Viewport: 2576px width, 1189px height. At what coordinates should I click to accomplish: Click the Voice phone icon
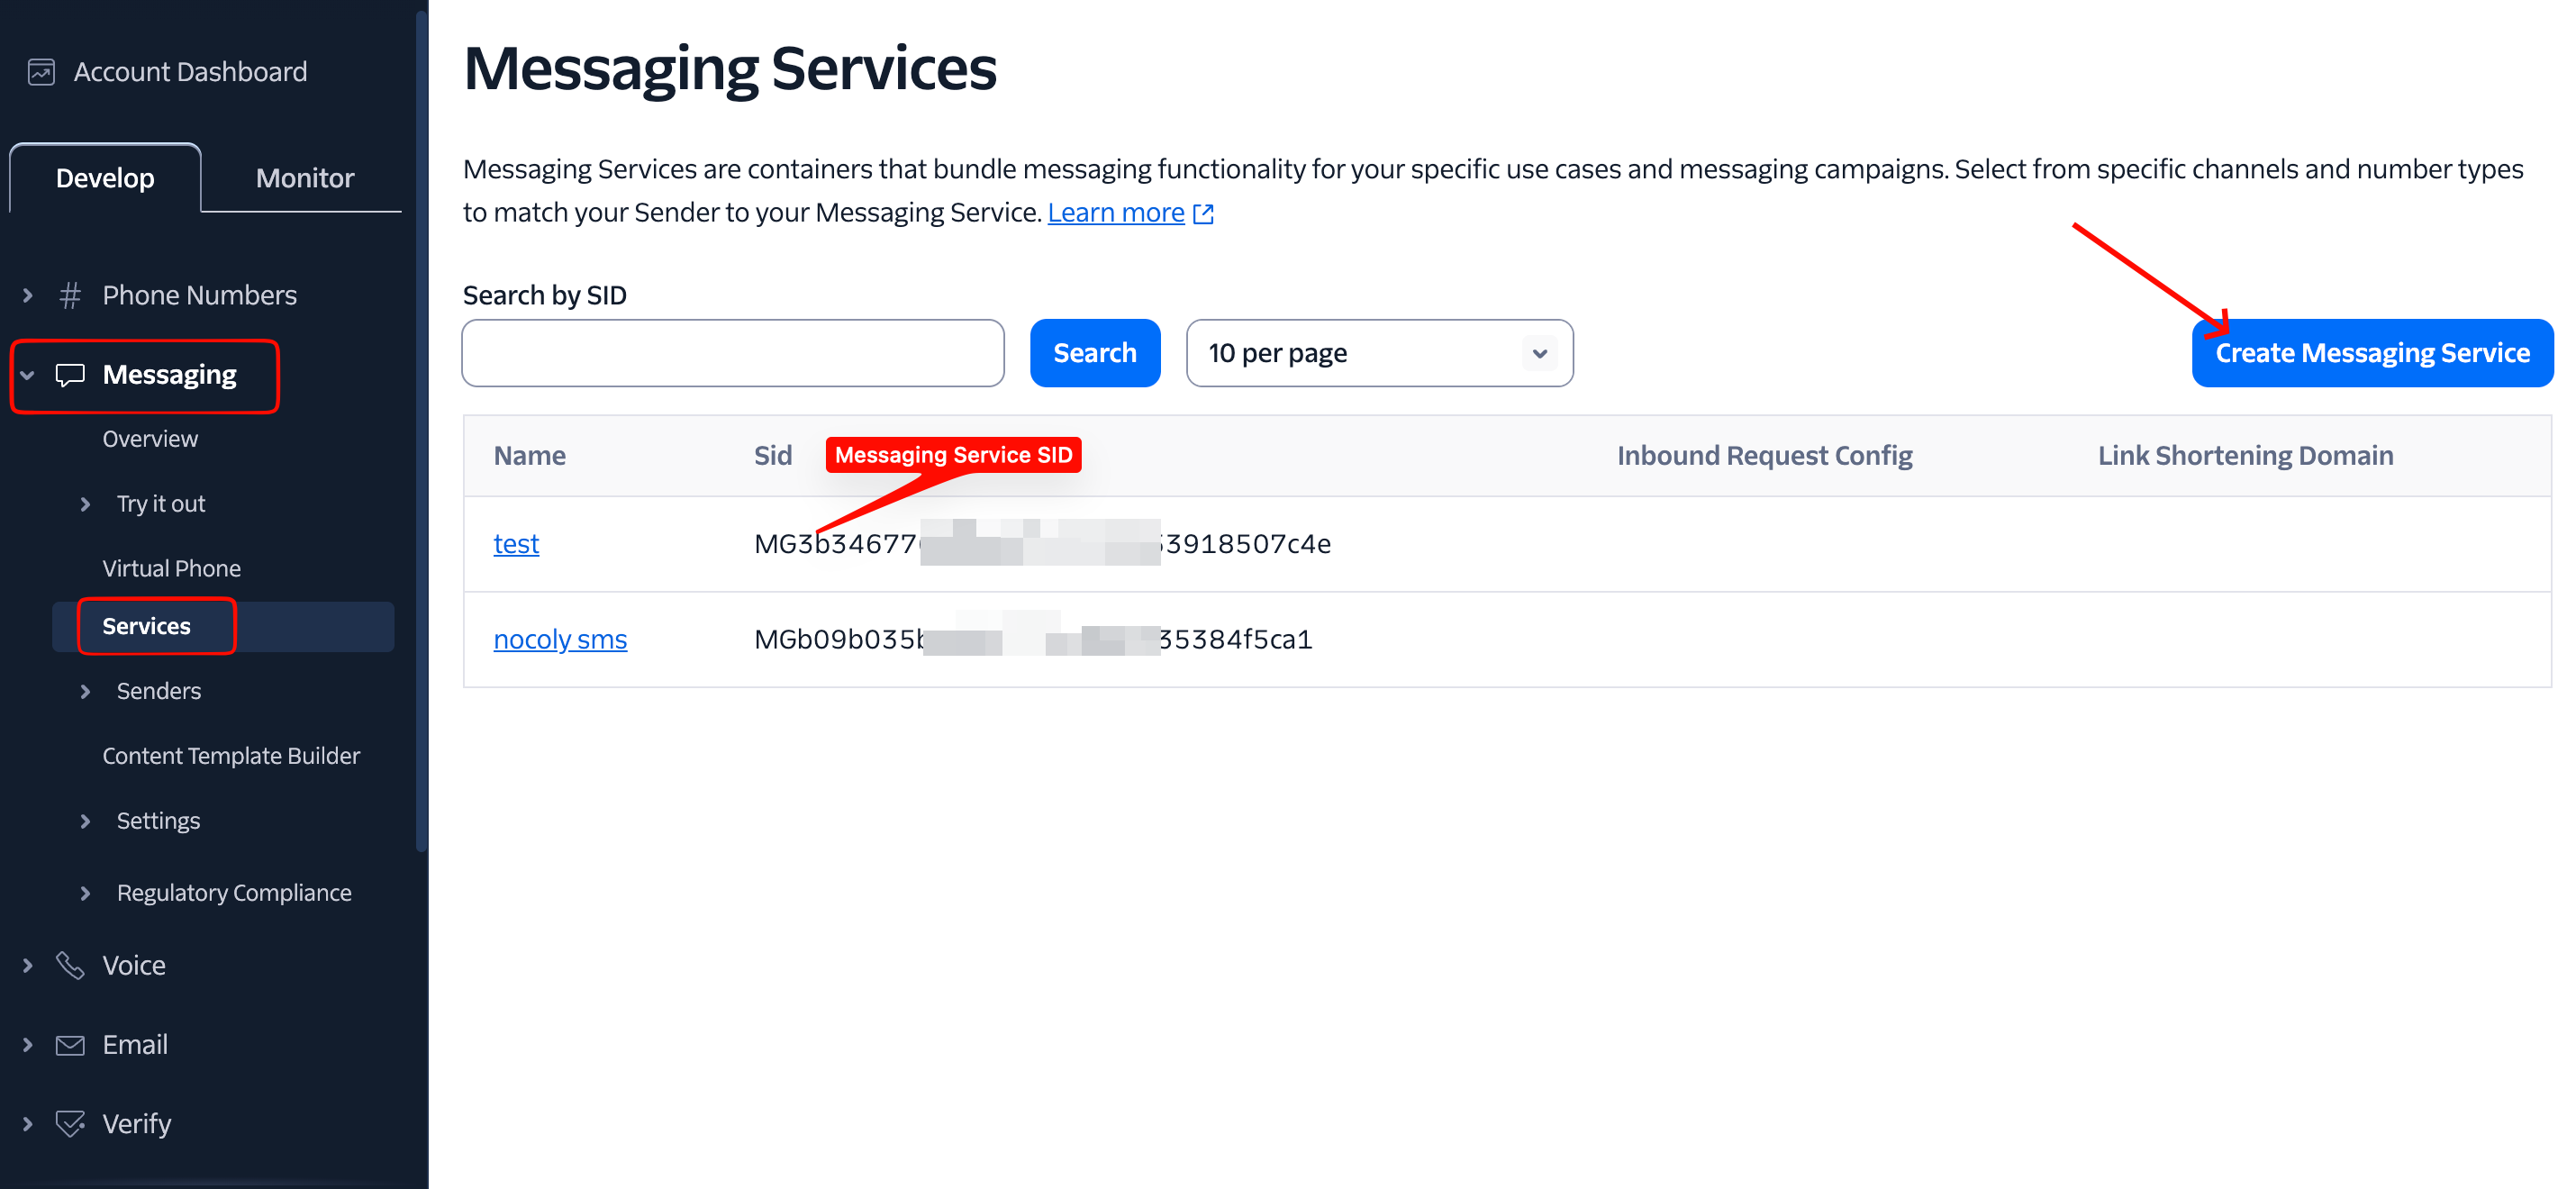(x=69, y=965)
